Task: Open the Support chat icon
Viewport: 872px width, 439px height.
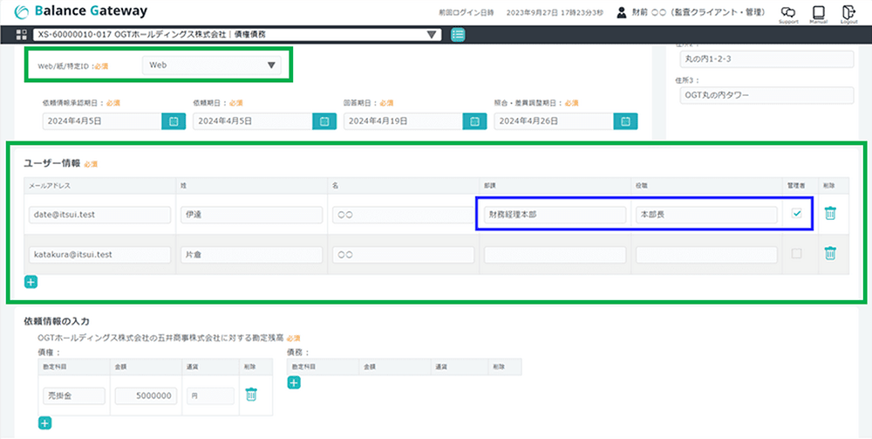Action: click(x=788, y=13)
